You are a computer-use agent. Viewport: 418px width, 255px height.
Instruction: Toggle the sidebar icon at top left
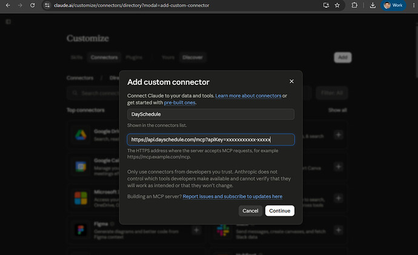pos(8,22)
